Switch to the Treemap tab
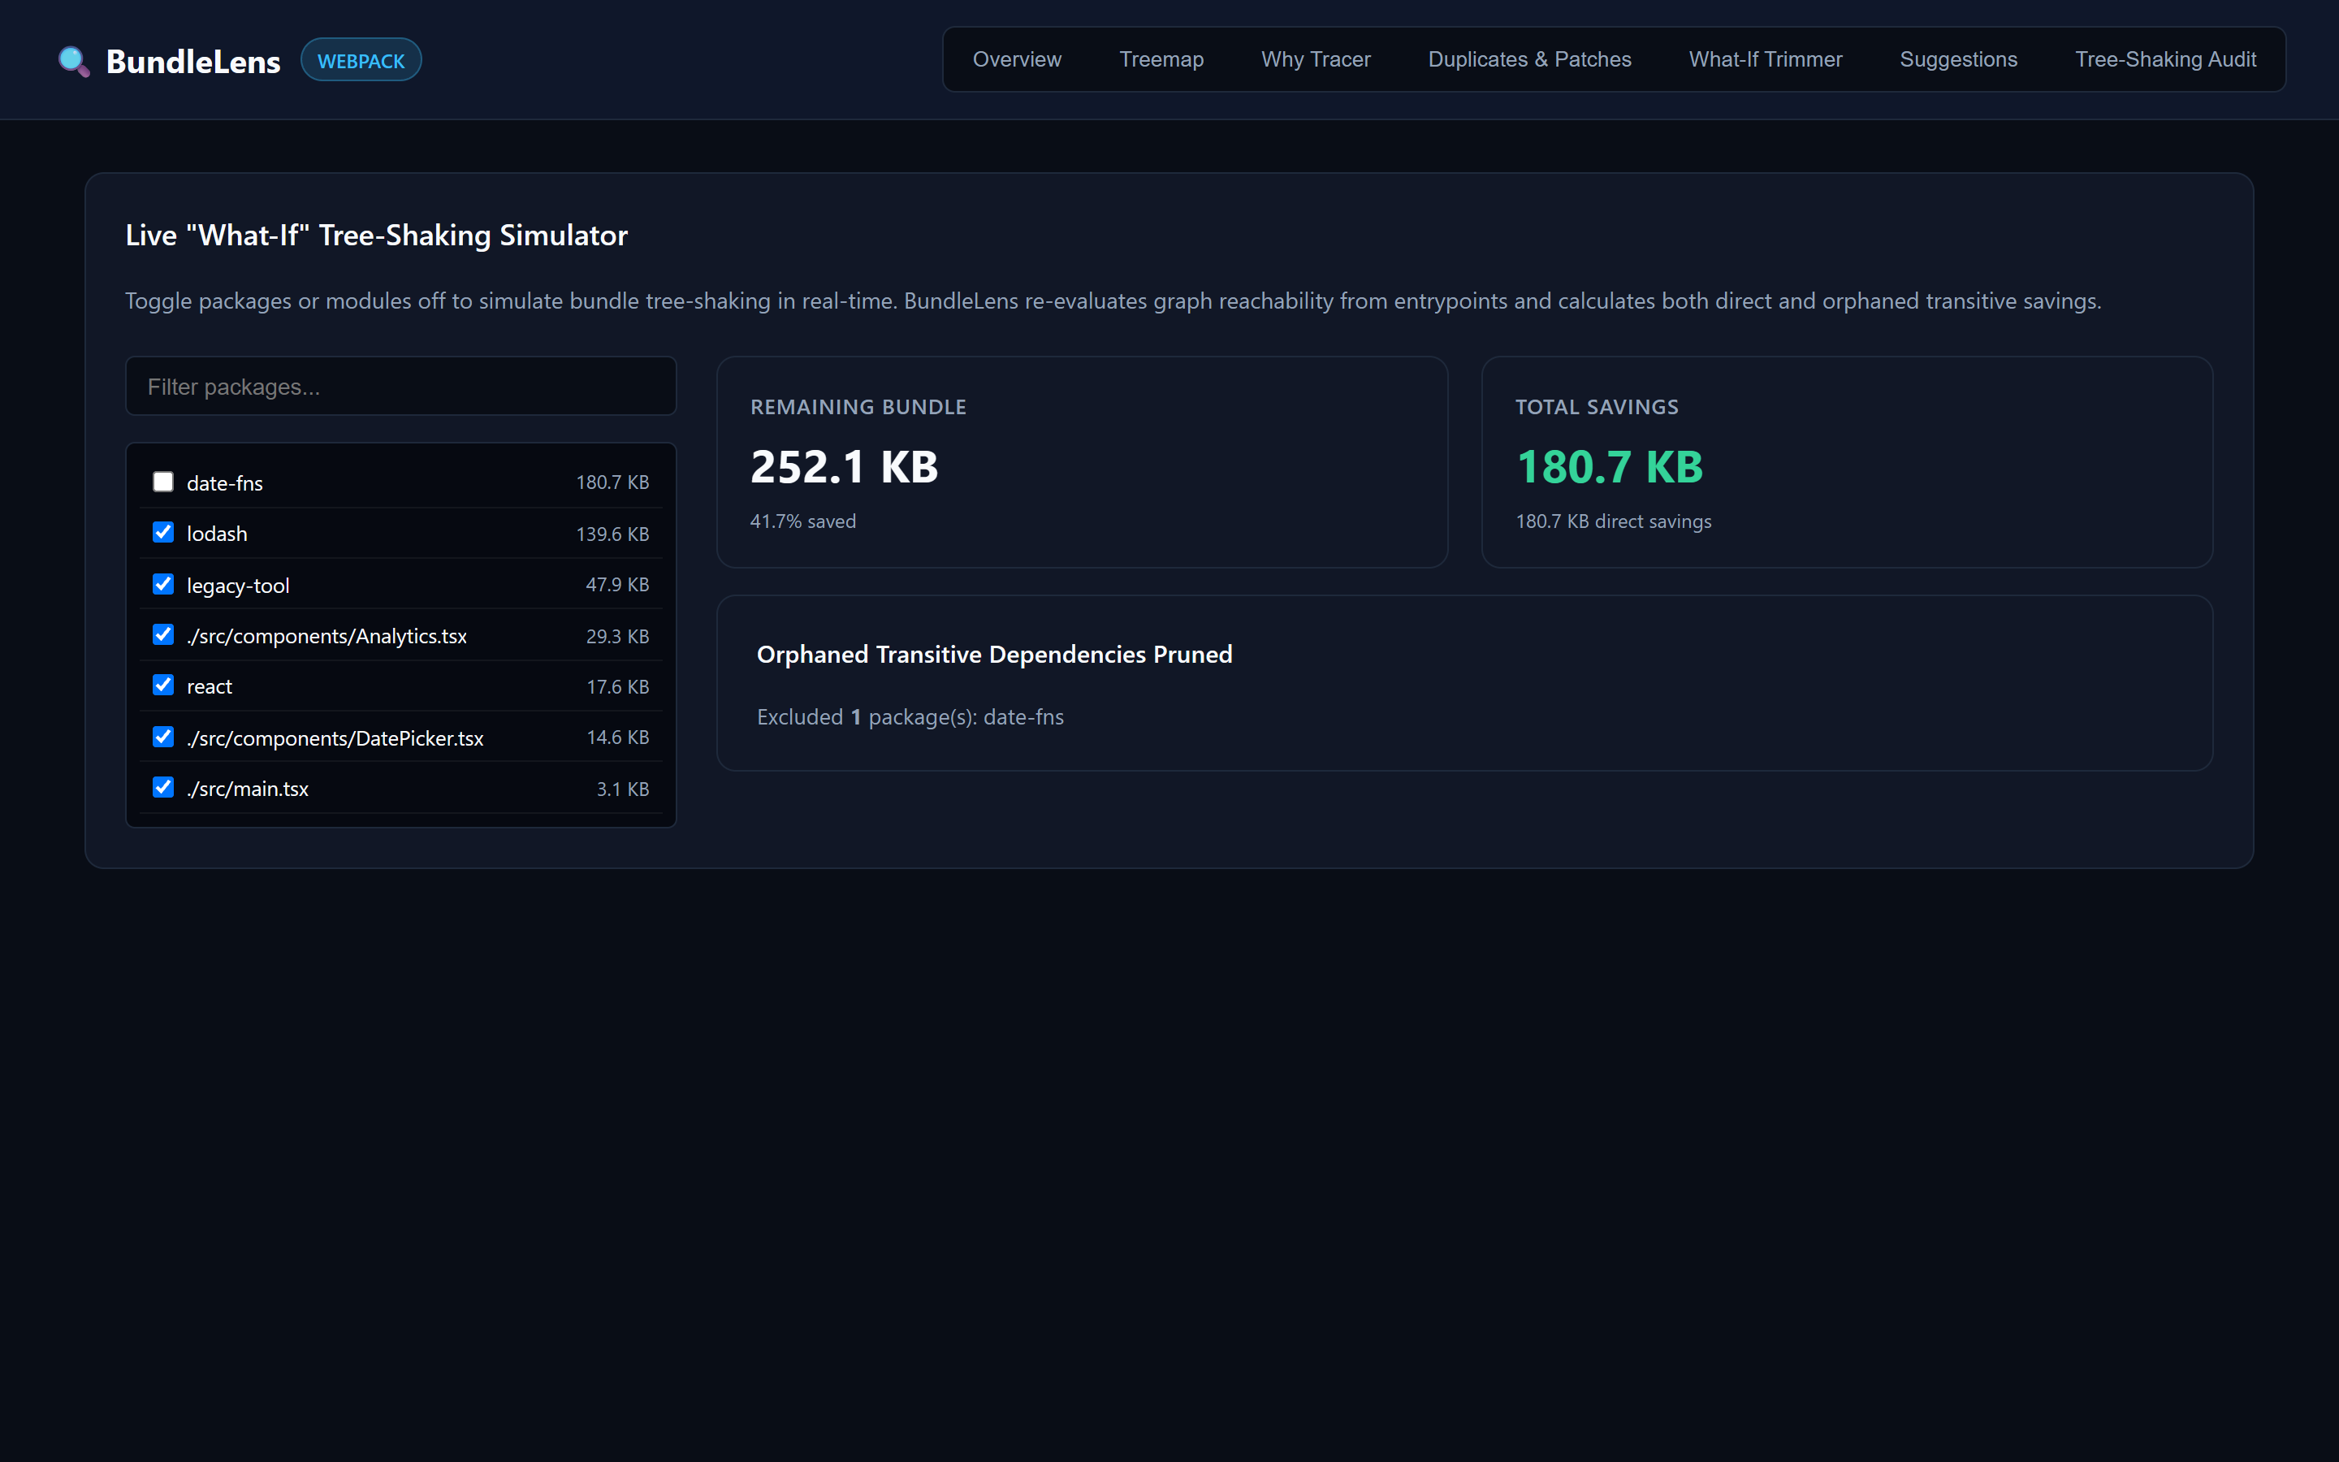The width and height of the screenshot is (2339, 1462). 1161,59
